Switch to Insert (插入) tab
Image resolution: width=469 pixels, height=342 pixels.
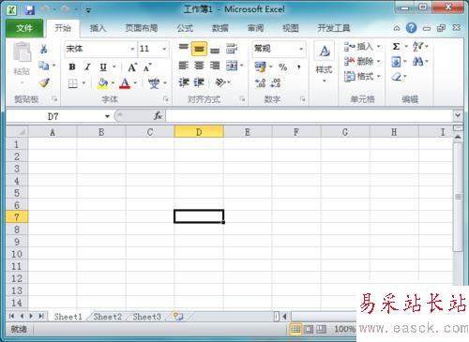[x=98, y=28]
